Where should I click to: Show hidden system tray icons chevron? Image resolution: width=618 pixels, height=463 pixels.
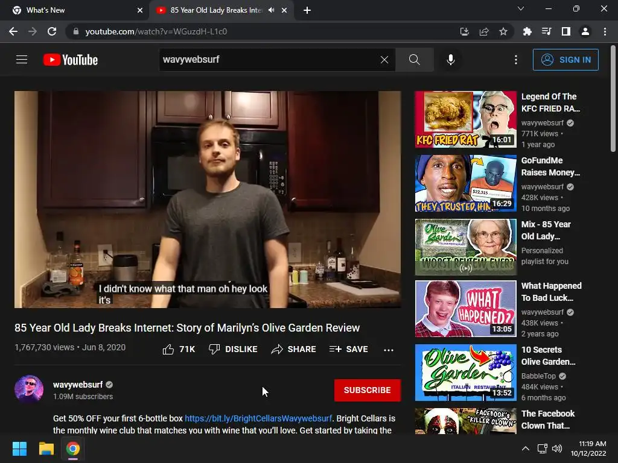(526, 449)
